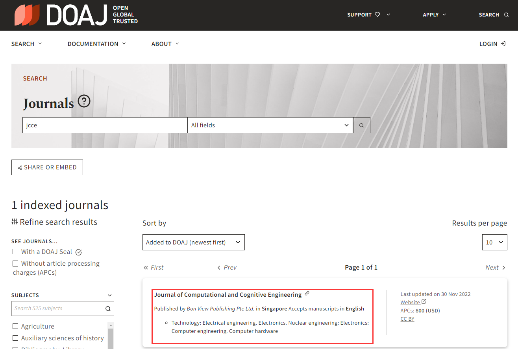Viewport: 518px width, 349px height.
Task: Open the Apply menu in header
Action: click(435, 15)
